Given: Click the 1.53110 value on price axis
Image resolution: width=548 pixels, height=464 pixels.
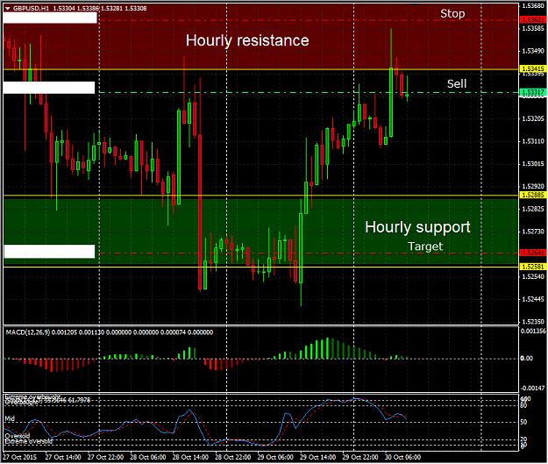Looking at the screenshot, I should click(533, 141).
